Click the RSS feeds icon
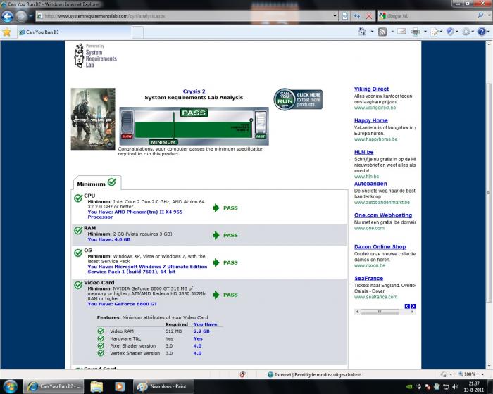Viewport: 493px width, 394px height. point(382,32)
